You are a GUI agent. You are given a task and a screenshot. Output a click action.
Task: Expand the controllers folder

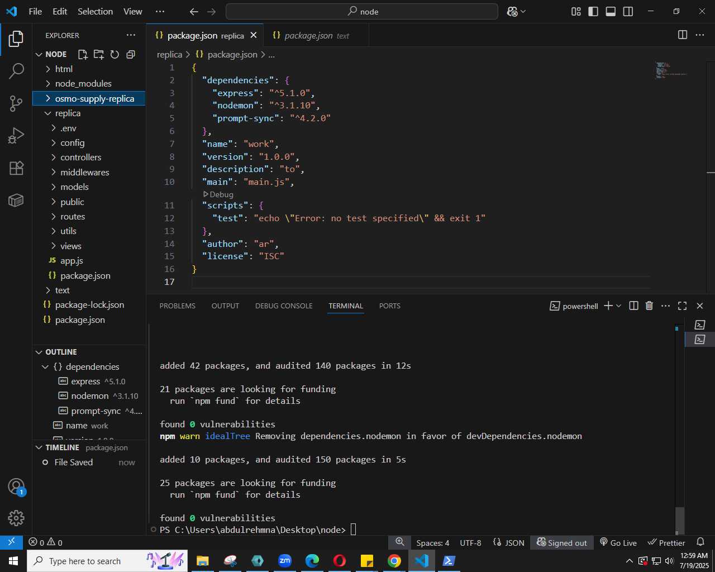pyautogui.click(x=89, y=158)
